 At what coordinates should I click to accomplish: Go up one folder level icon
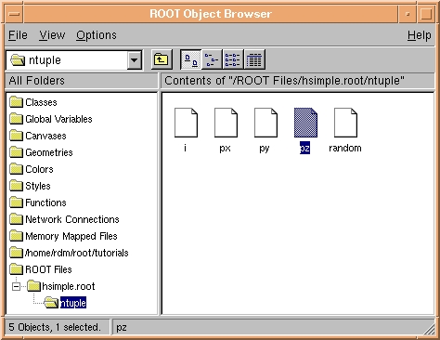click(162, 59)
